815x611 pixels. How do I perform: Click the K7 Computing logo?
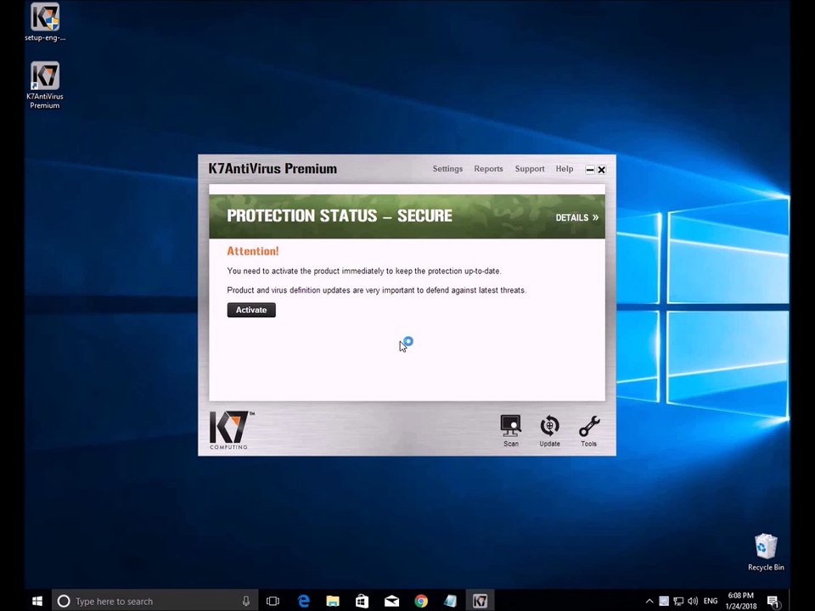coord(231,430)
